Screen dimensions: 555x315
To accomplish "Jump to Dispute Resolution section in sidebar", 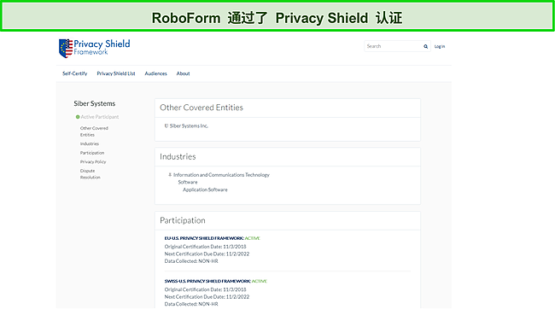I will click(x=91, y=174).
